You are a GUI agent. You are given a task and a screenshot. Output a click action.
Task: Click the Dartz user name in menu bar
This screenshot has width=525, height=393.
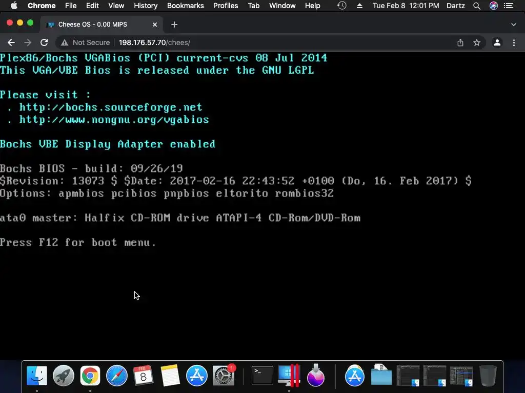coord(456,6)
